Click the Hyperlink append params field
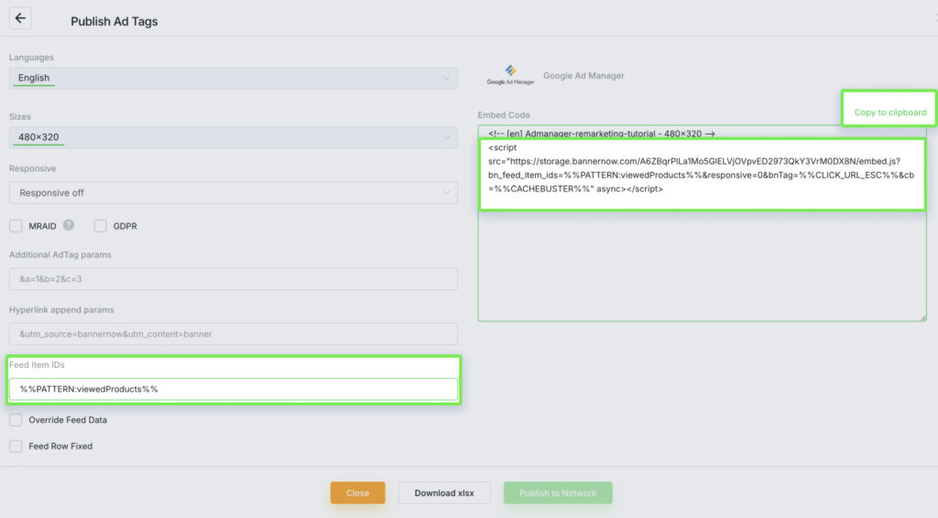Screen dimensions: 938x518 (x=234, y=334)
